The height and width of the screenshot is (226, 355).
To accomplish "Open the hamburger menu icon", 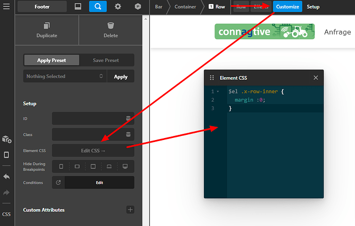I will click(x=6, y=6).
